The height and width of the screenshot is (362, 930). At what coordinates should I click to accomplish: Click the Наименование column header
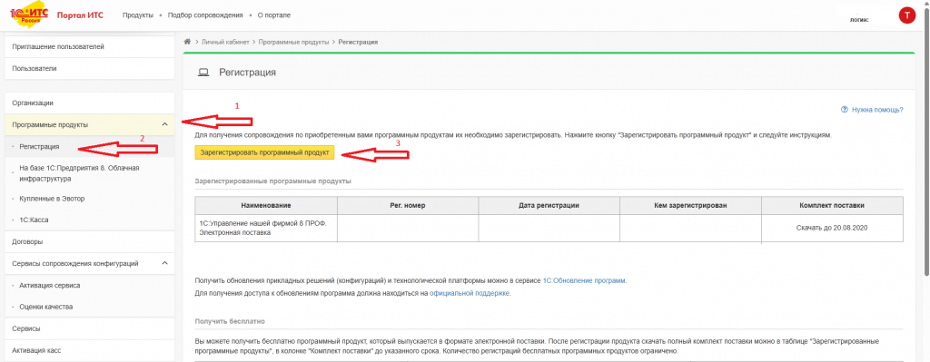pos(266,205)
